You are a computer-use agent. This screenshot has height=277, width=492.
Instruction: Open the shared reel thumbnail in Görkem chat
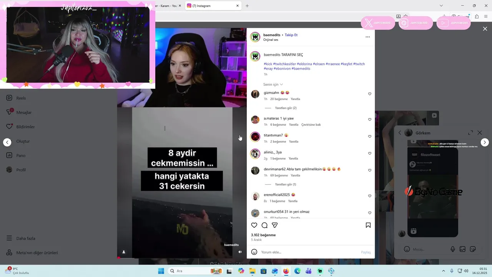click(x=433, y=192)
